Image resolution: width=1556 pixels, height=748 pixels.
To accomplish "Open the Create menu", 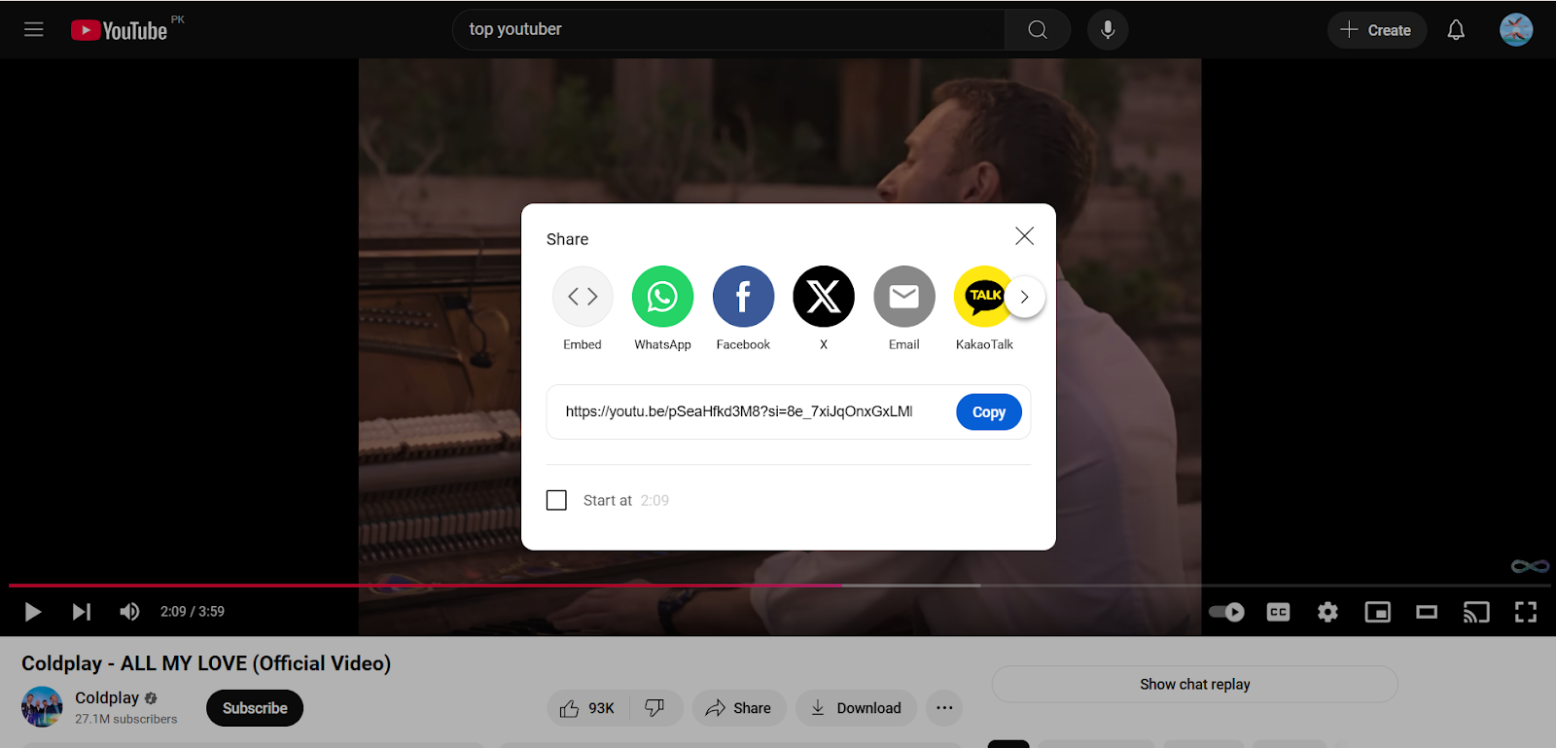I will point(1376,30).
